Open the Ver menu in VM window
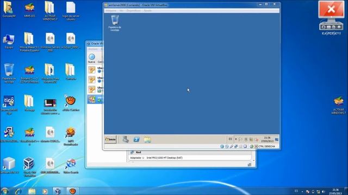348x195 pixels. pyautogui.click(x=121, y=11)
